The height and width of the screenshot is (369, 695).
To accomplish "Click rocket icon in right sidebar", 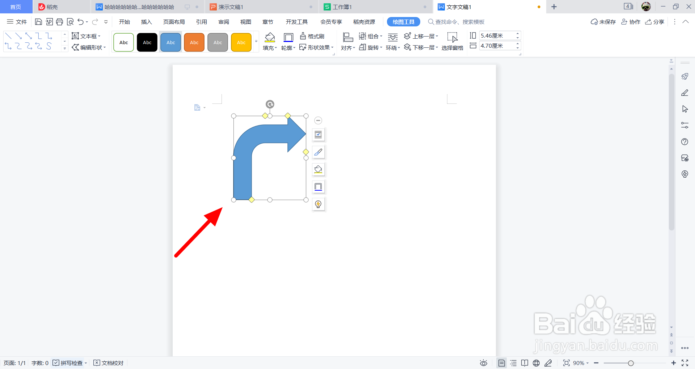I will point(685,76).
